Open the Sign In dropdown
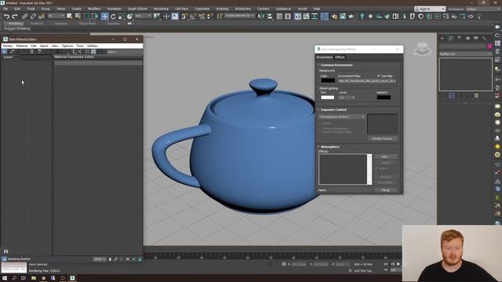This screenshot has height=282, width=502. [x=430, y=9]
